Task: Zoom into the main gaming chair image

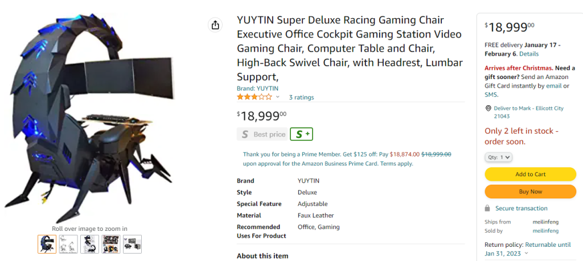Action: click(91, 114)
